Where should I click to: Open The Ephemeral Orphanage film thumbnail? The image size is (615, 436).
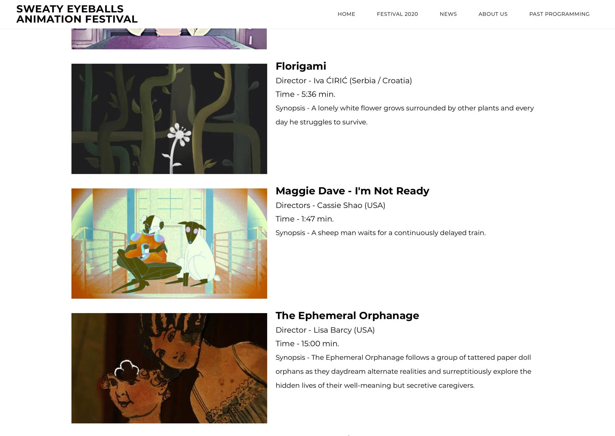point(169,368)
